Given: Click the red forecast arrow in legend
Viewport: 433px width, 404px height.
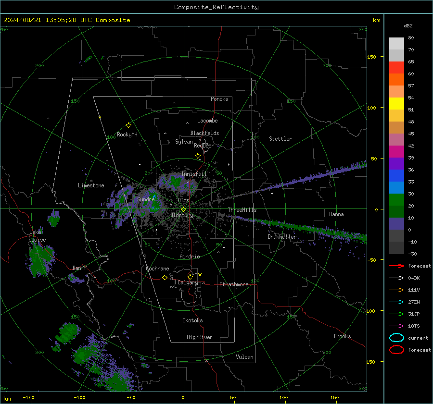Looking at the screenshot, I should click(x=396, y=266).
